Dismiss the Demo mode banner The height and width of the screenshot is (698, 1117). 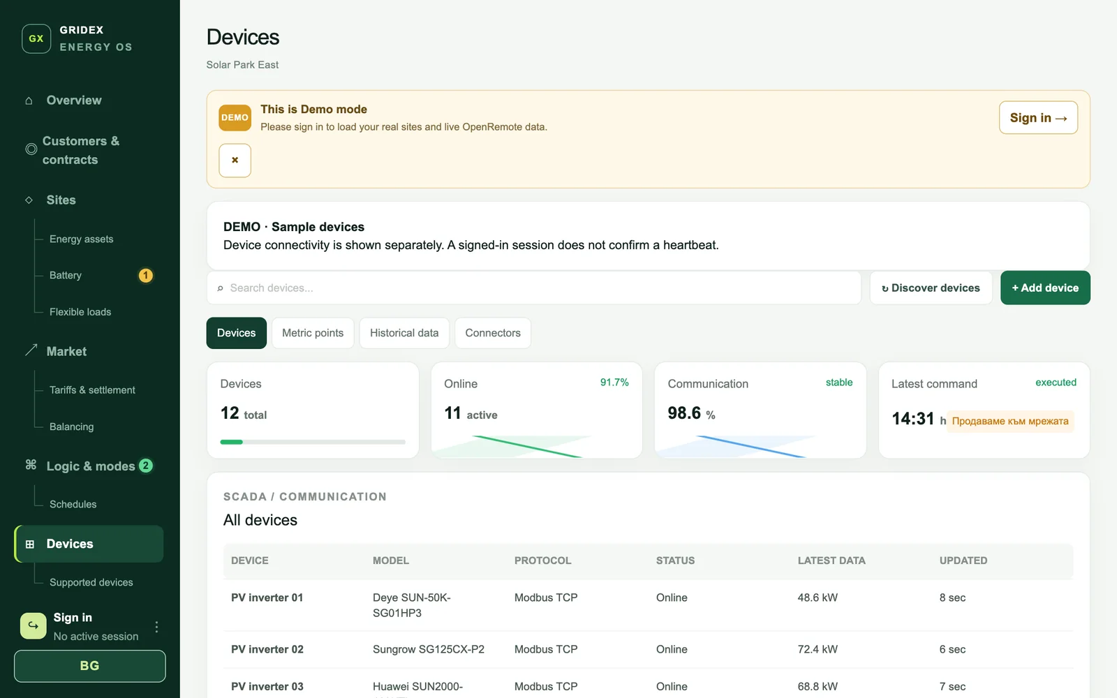pos(235,161)
